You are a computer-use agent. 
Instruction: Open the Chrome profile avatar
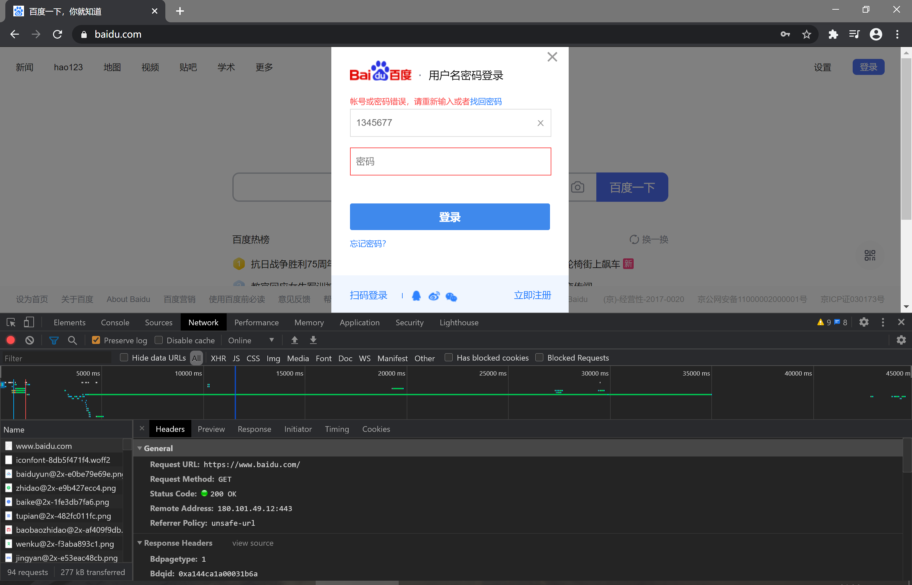point(876,34)
